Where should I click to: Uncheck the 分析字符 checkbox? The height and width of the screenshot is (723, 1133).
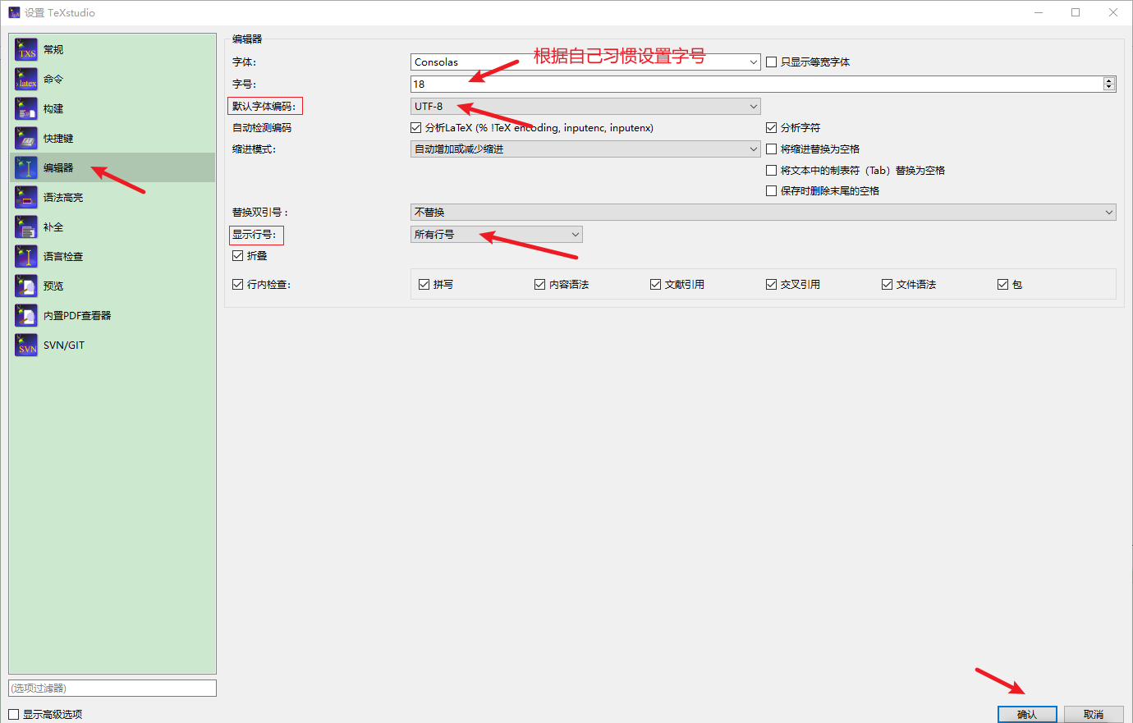771,127
